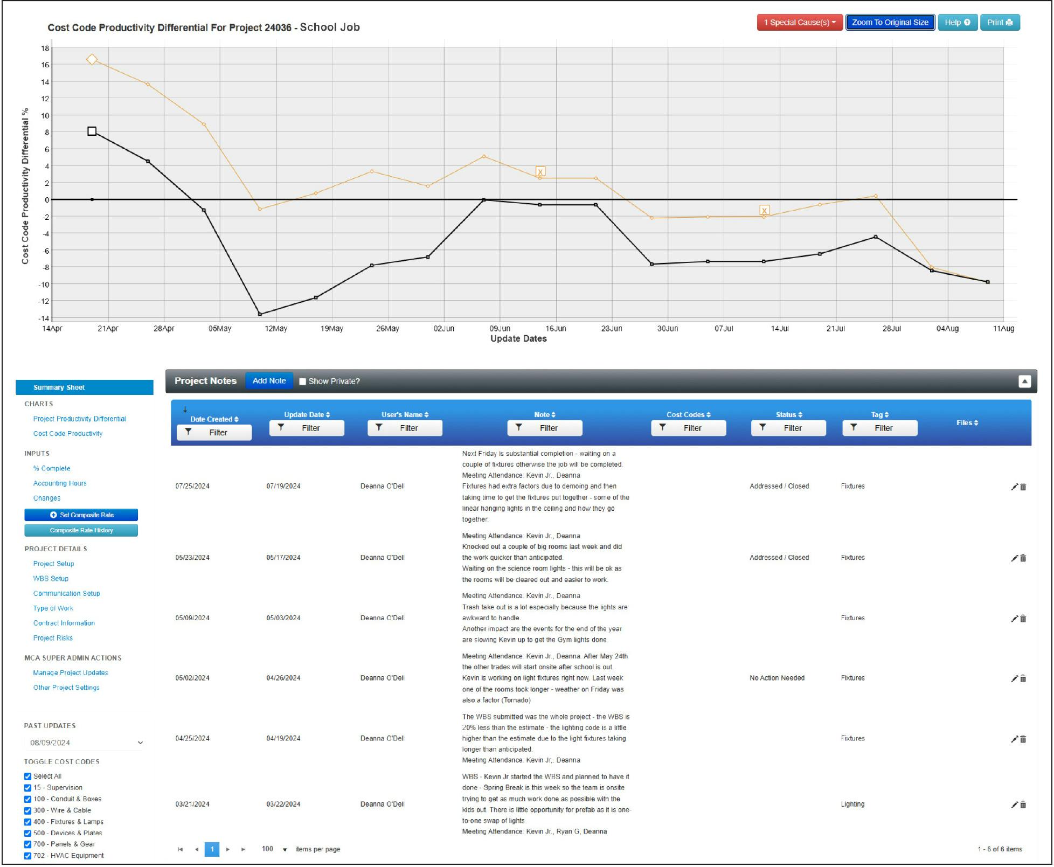
Task: Click trash delete icon for 05/02/2024 note
Action: [1024, 679]
